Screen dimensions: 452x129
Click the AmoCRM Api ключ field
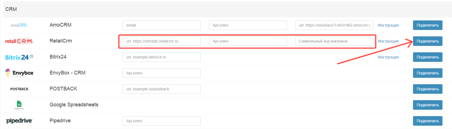pyautogui.click(x=248, y=25)
